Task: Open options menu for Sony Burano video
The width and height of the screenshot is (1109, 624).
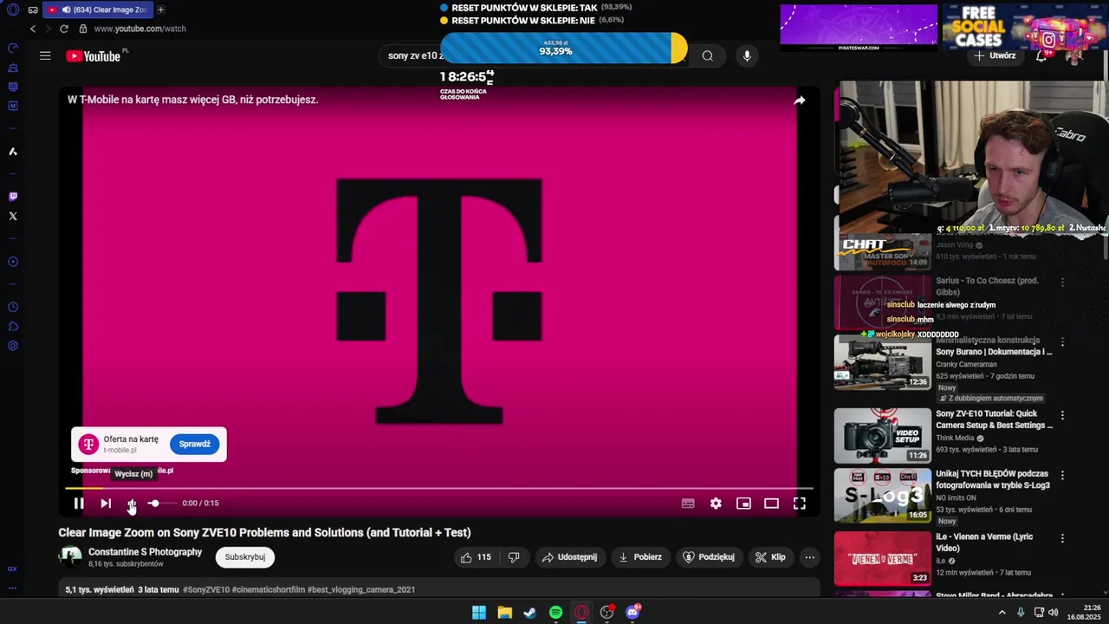Action: pyautogui.click(x=1062, y=342)
